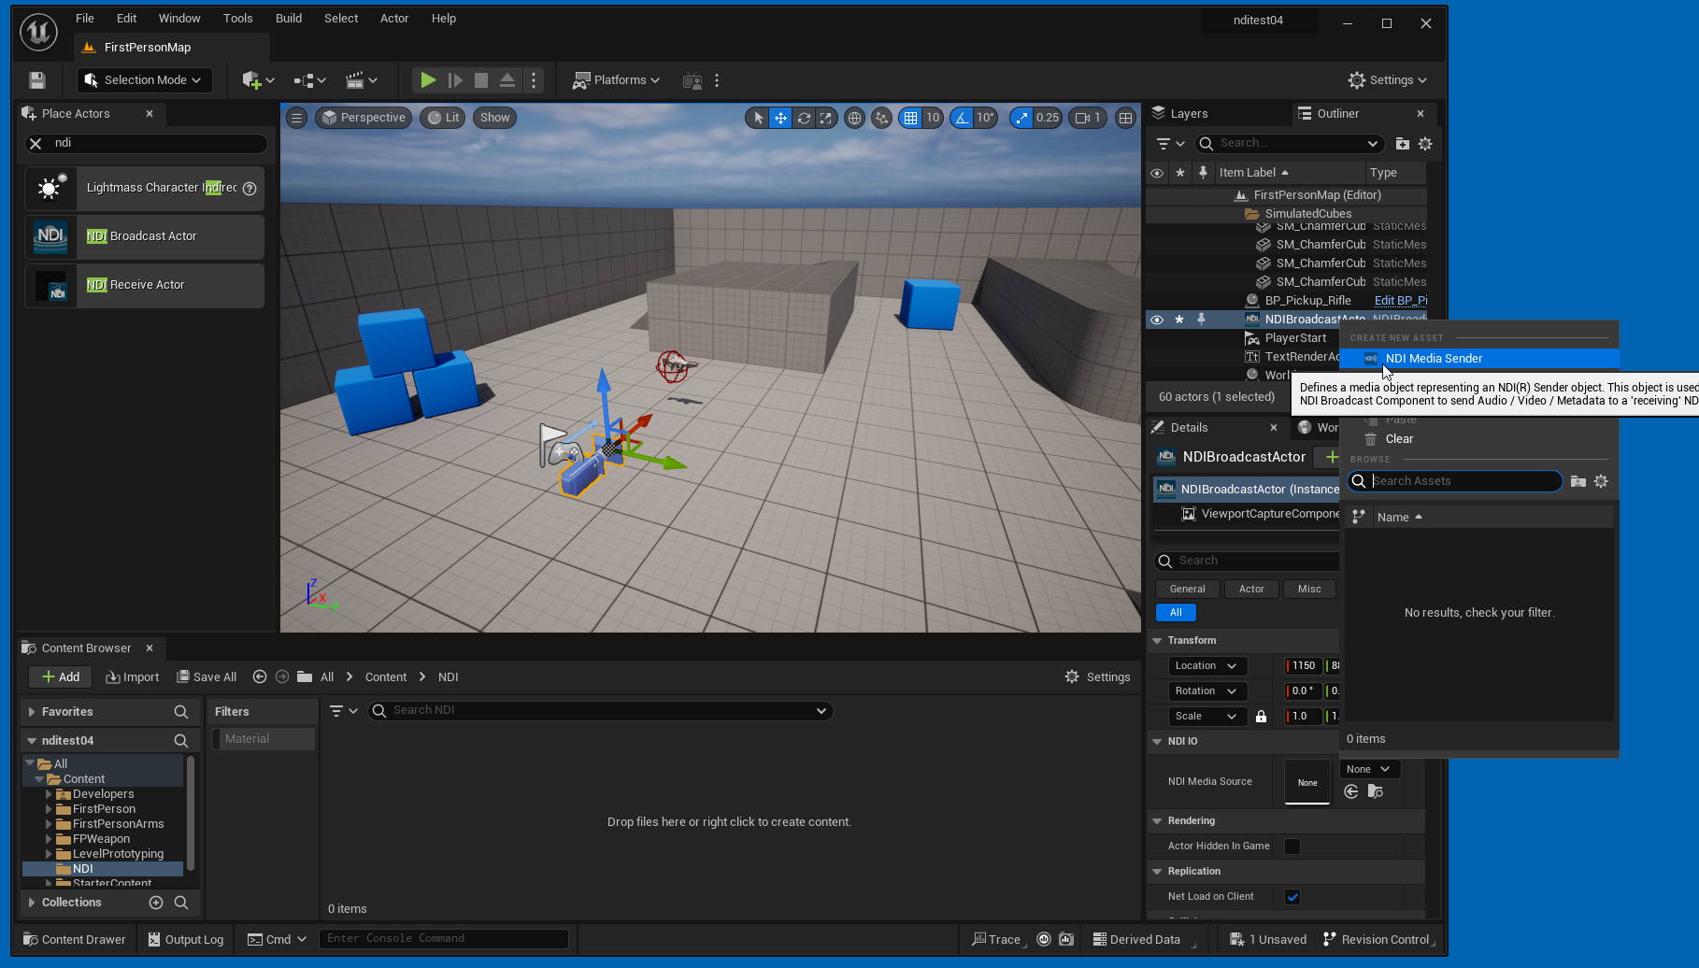The image size is (1699, 968).
Task: Click the Import button
Action: [133, 677]
